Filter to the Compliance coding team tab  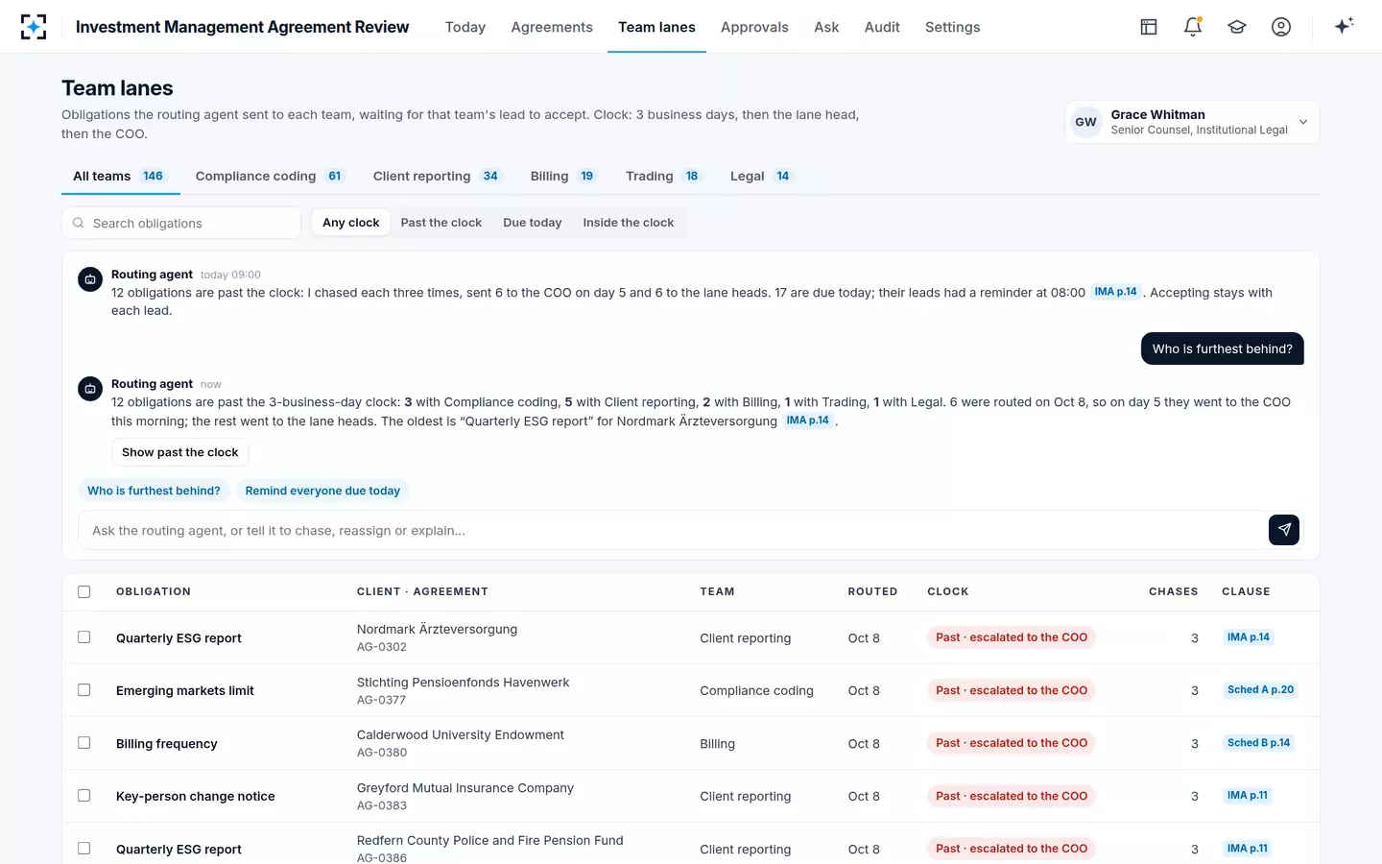click(270, 176)
